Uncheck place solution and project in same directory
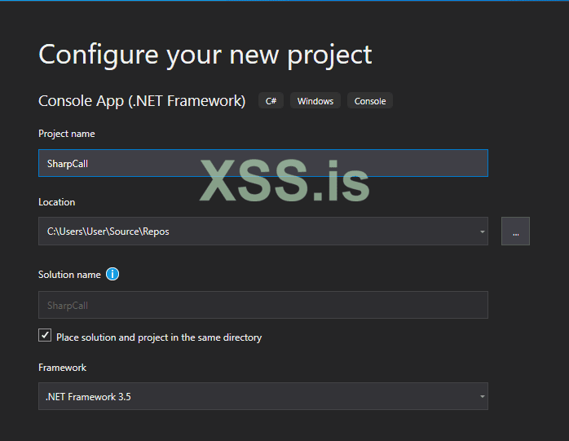 pyautogui.click(x=45, y=336)
